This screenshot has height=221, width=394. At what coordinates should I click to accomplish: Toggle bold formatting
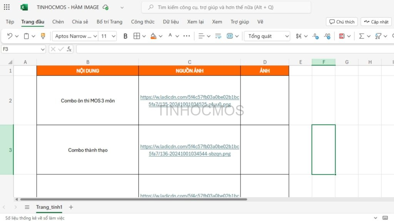click(x=125, y=36)
